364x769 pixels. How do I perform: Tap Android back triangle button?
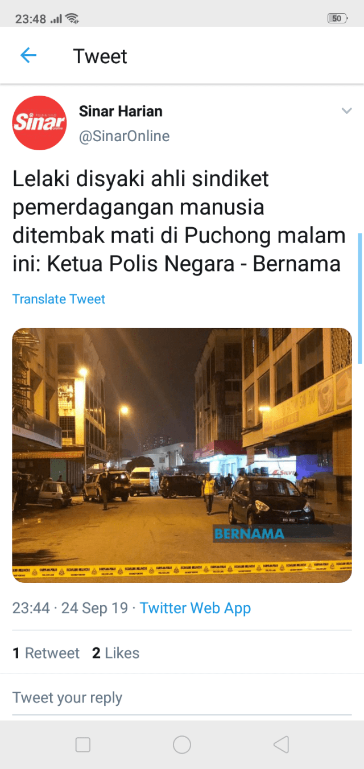click(281, 745)
